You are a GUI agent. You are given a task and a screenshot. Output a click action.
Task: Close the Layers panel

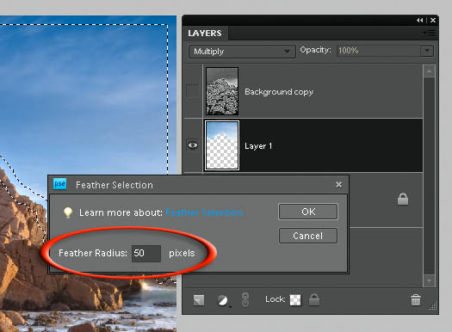coord(433,20)
